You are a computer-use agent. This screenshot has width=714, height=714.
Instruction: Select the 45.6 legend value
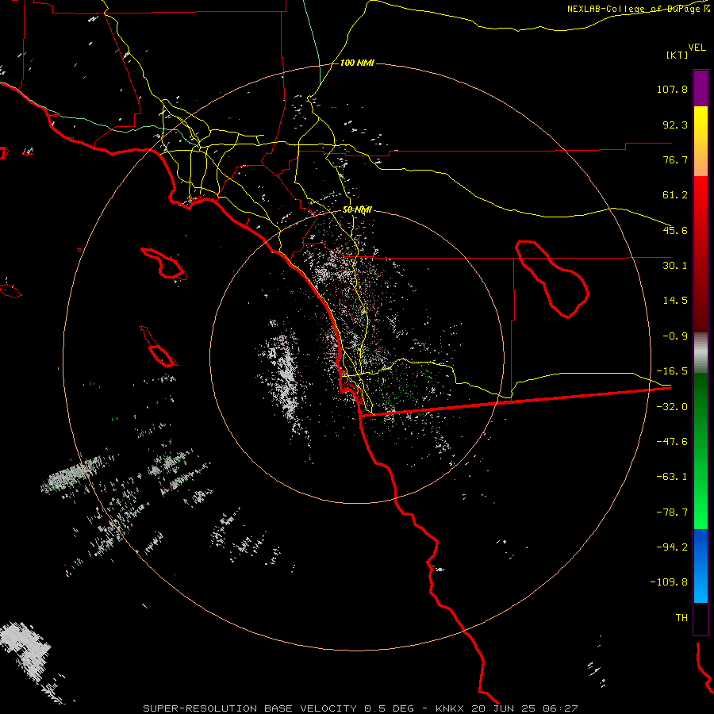[x=675, y=230]
